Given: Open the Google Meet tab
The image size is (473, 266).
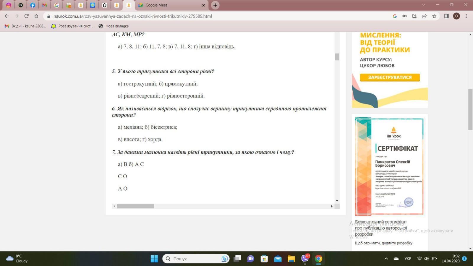Looking at the screenshot, I should pyautogui.click(x=171, y=5).
